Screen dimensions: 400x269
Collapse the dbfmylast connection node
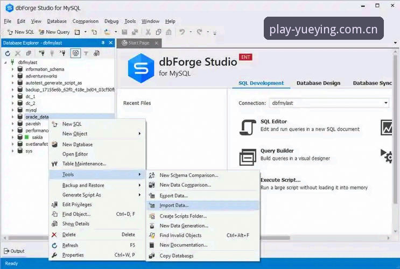tap(5, 62)
